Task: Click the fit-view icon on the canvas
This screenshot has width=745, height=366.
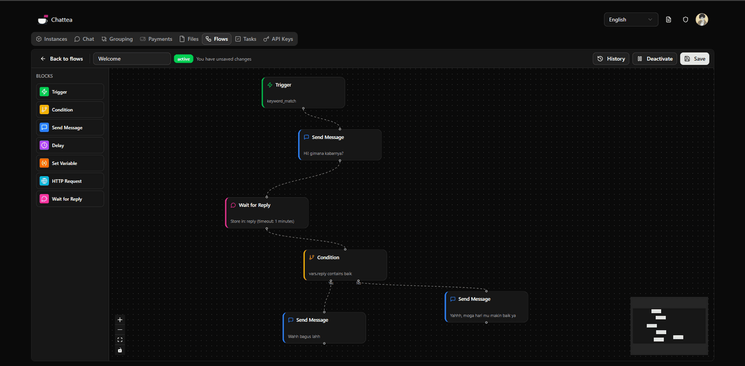Action: click(x=120, y=339)
